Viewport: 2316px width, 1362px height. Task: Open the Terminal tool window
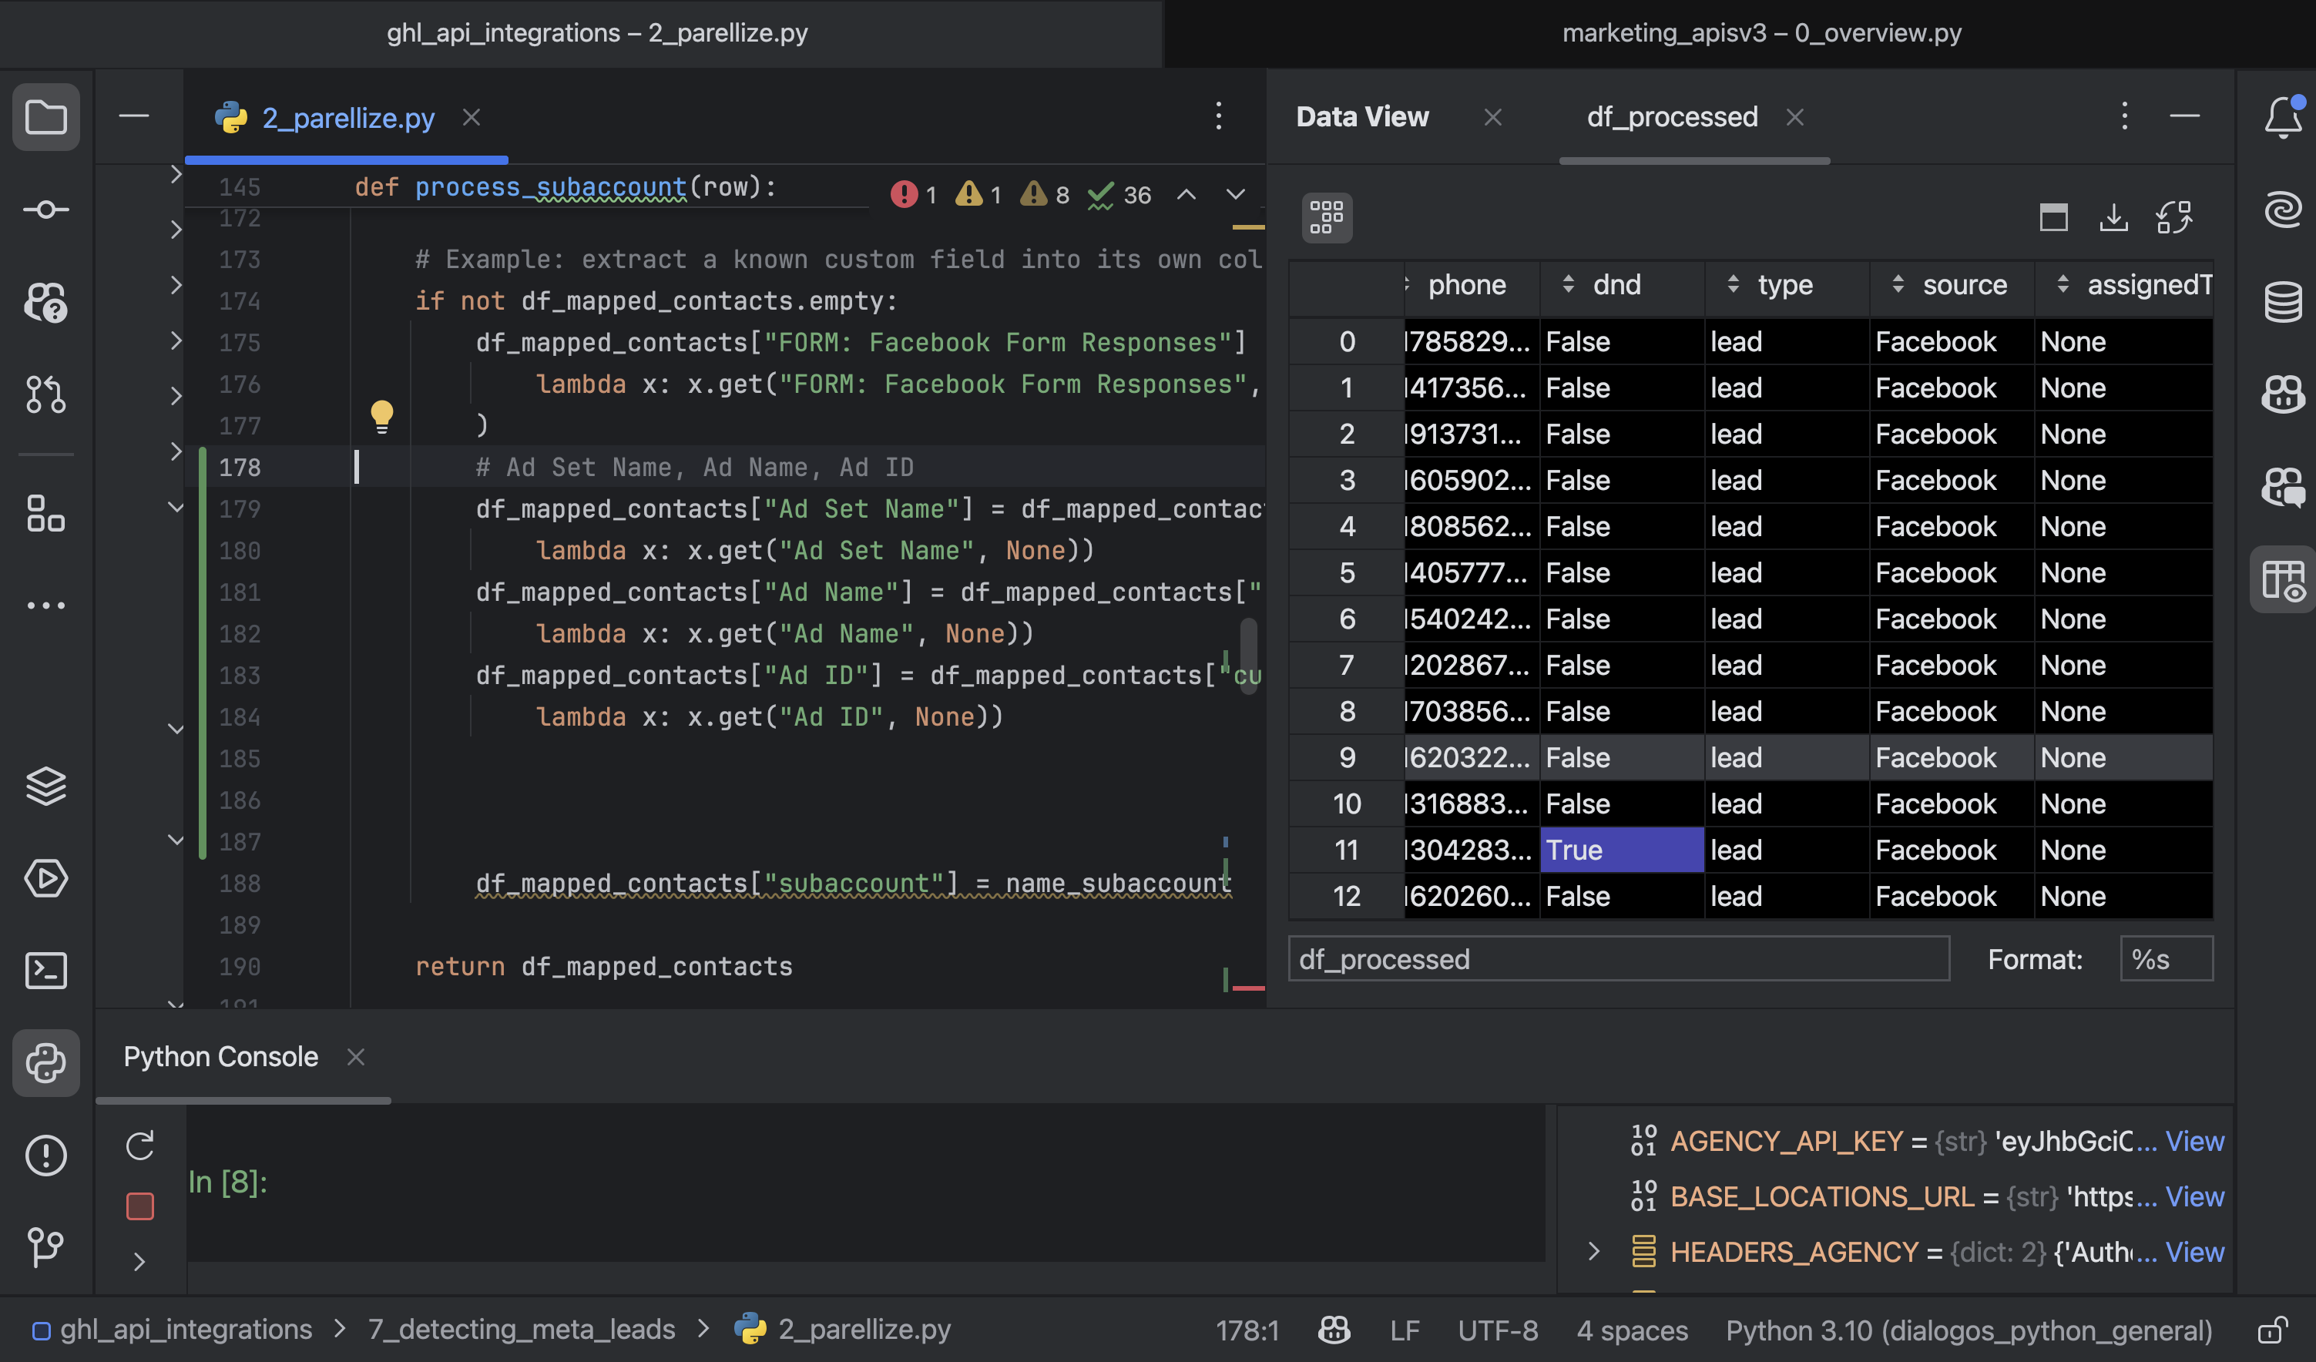[x=46, y=971]
